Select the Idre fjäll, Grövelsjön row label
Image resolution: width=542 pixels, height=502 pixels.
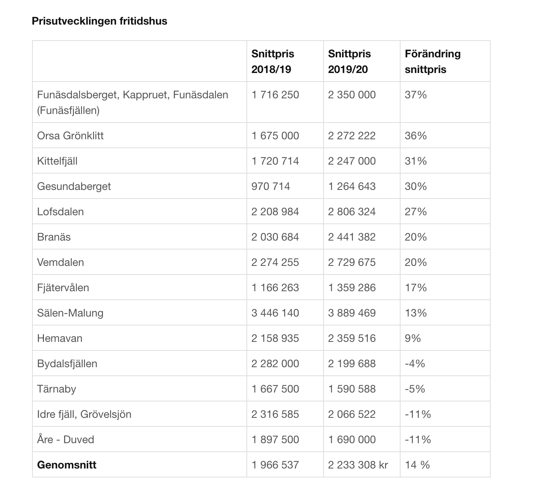click(x=84, y=414)
